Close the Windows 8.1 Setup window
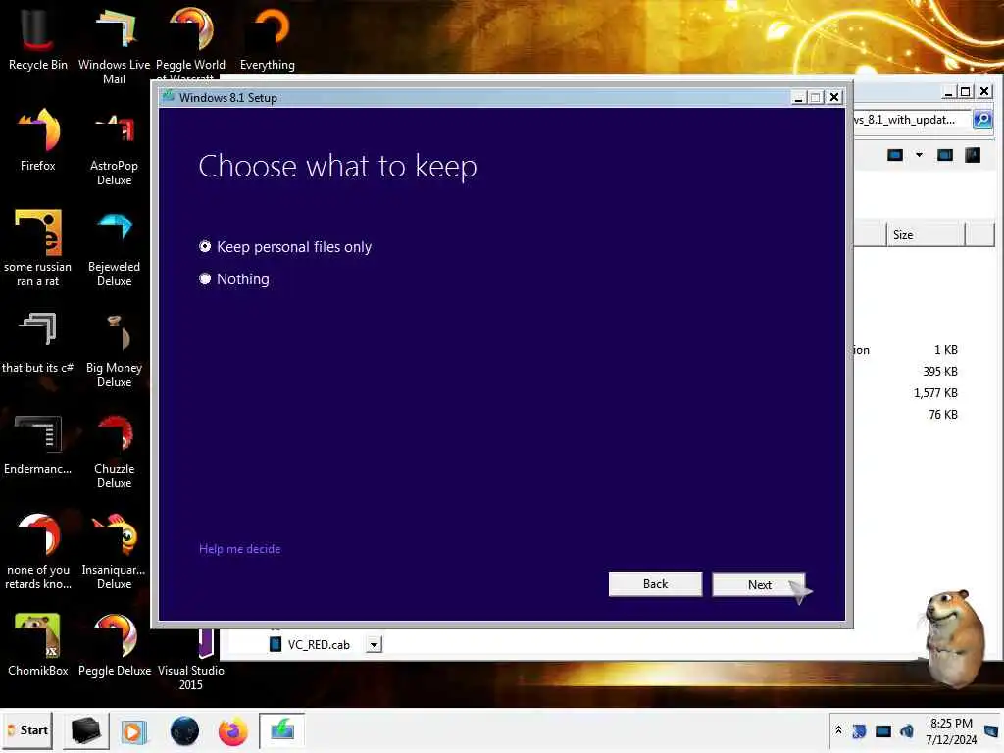The width and height of the screenshot is (1004, 753). 833,97
